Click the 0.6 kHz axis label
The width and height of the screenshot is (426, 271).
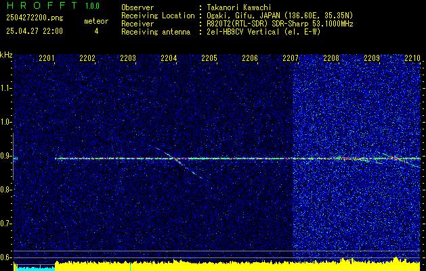pos(6,257)
